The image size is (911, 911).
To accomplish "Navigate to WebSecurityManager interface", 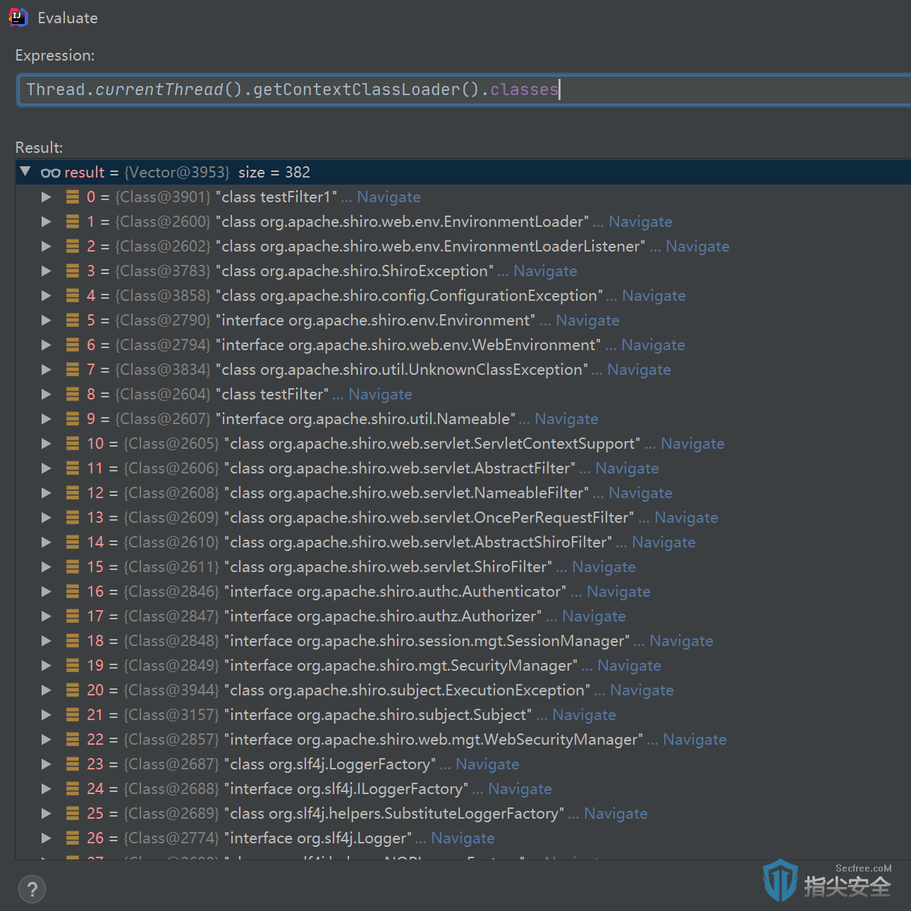I will tap(695, 740).
